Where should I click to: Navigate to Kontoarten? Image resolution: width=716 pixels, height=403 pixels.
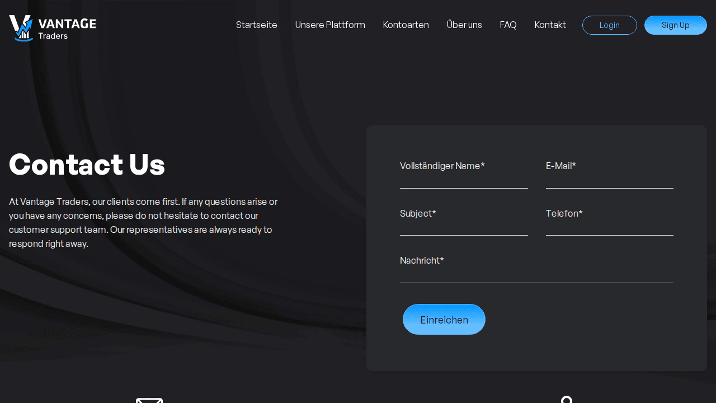[406, 25]
